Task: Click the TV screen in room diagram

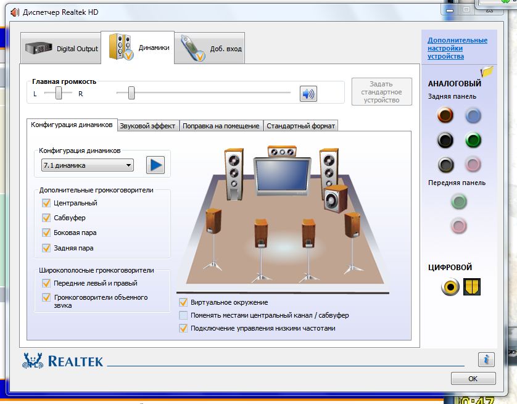Action: pyautogui.click(x=282, y=175)
